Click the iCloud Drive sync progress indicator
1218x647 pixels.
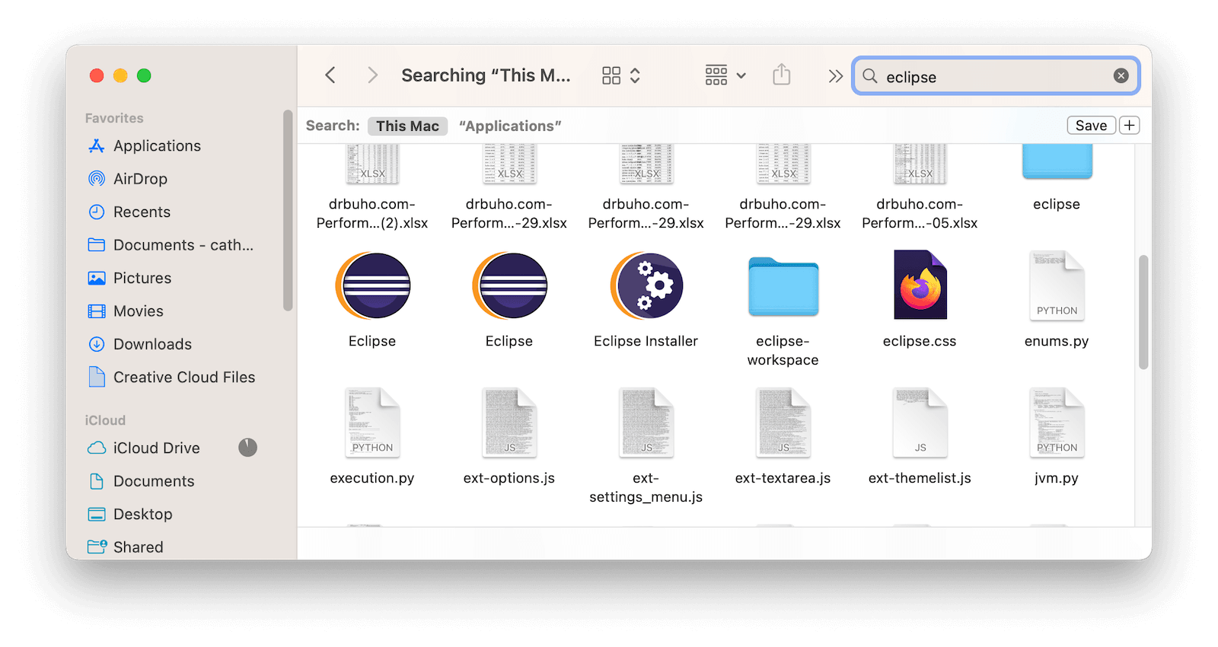[247, 448]
